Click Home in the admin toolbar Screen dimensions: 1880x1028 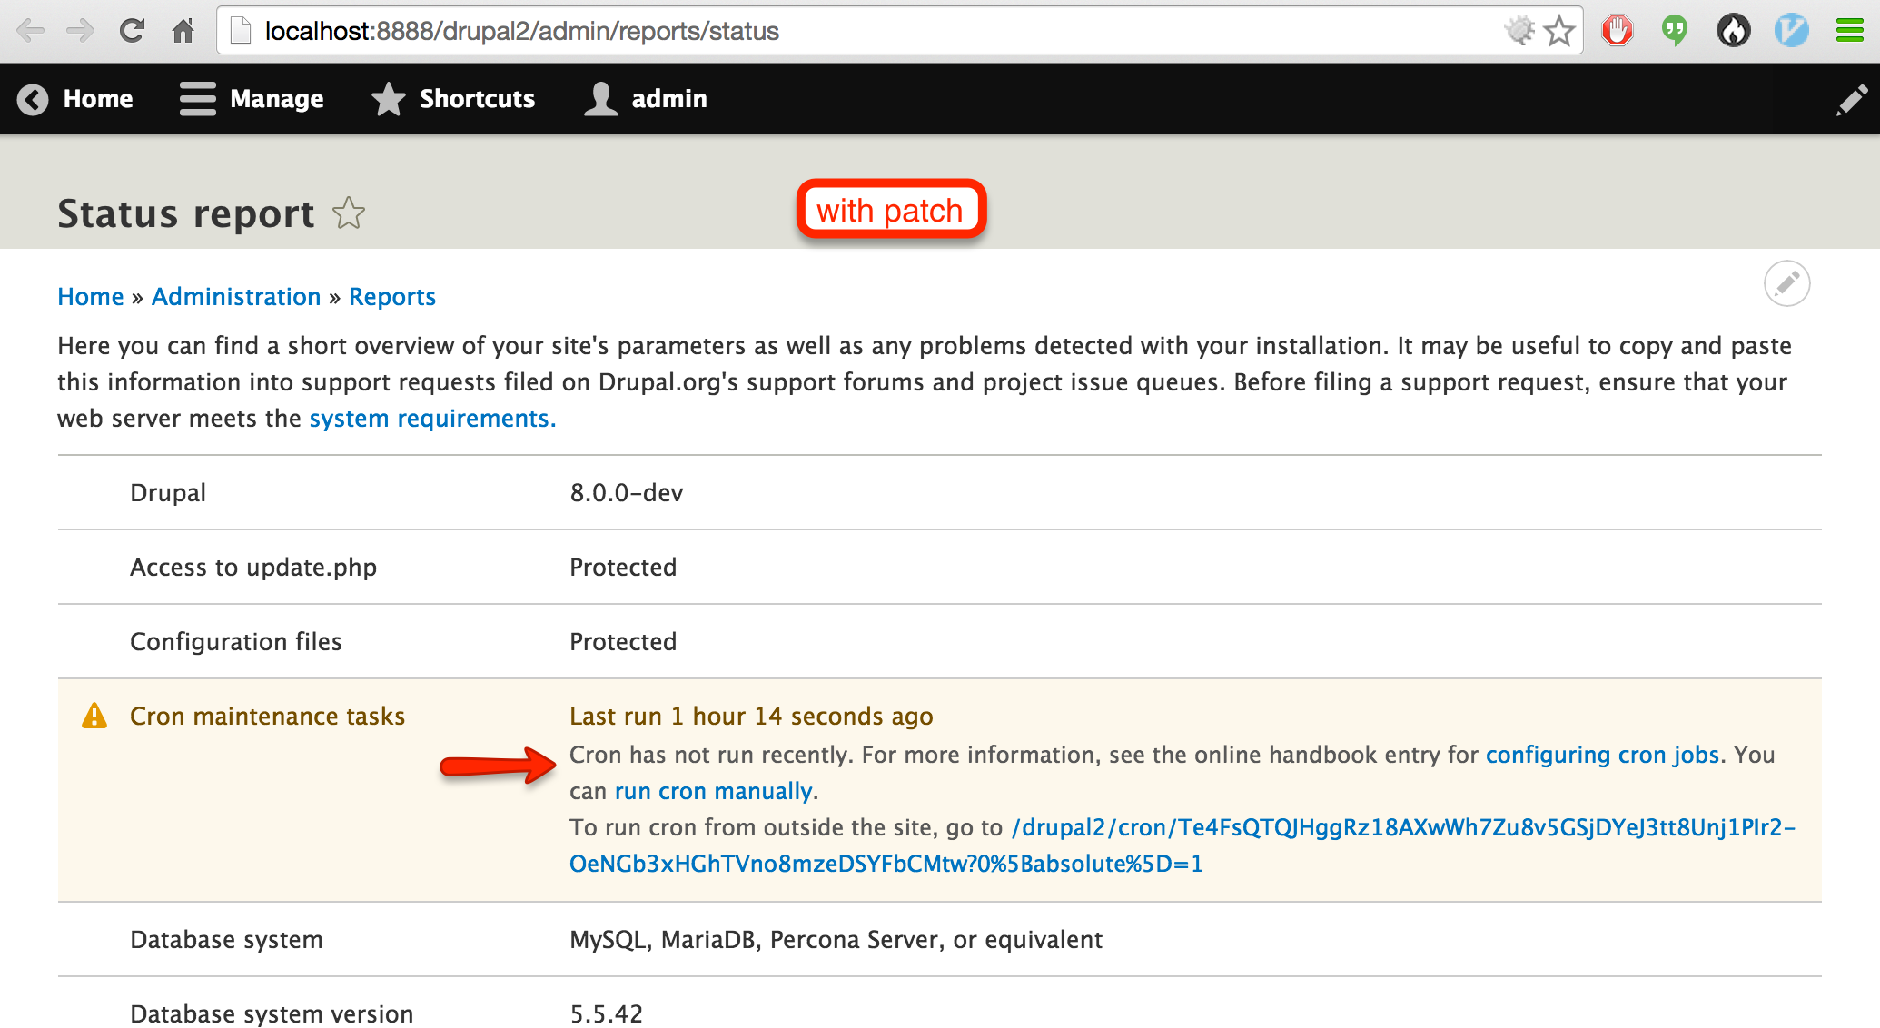pyautogui.click(x=97, y=99)
